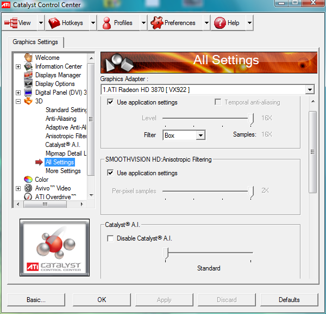The image size is (326, 314).
Task: Open the View dropdown arrow
Action: pyautogui.click(x=41, y=23)
